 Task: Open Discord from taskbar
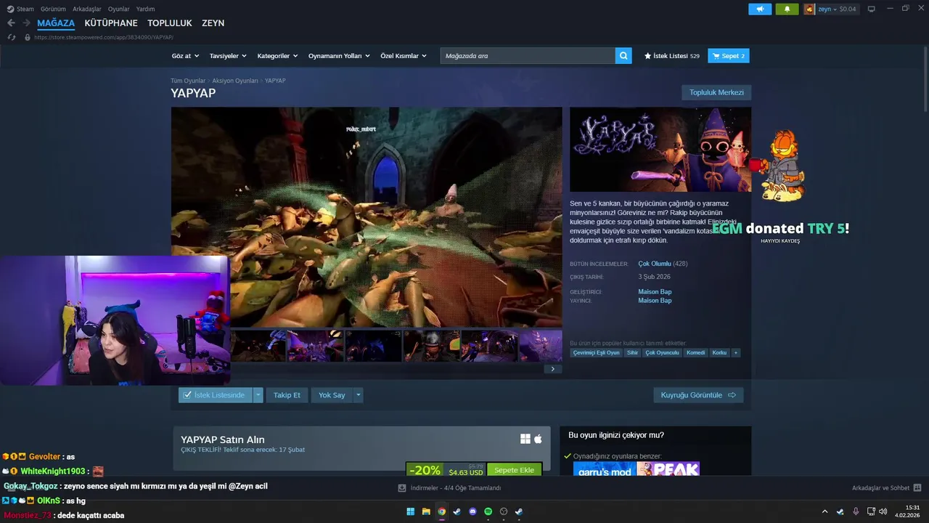point(473,511)
